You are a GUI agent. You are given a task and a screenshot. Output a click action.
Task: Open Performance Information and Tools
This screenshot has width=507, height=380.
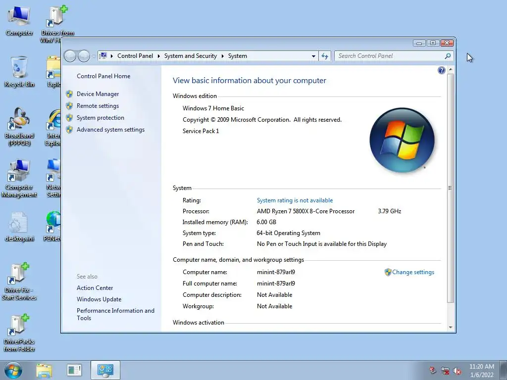click(x=115, y=314)
